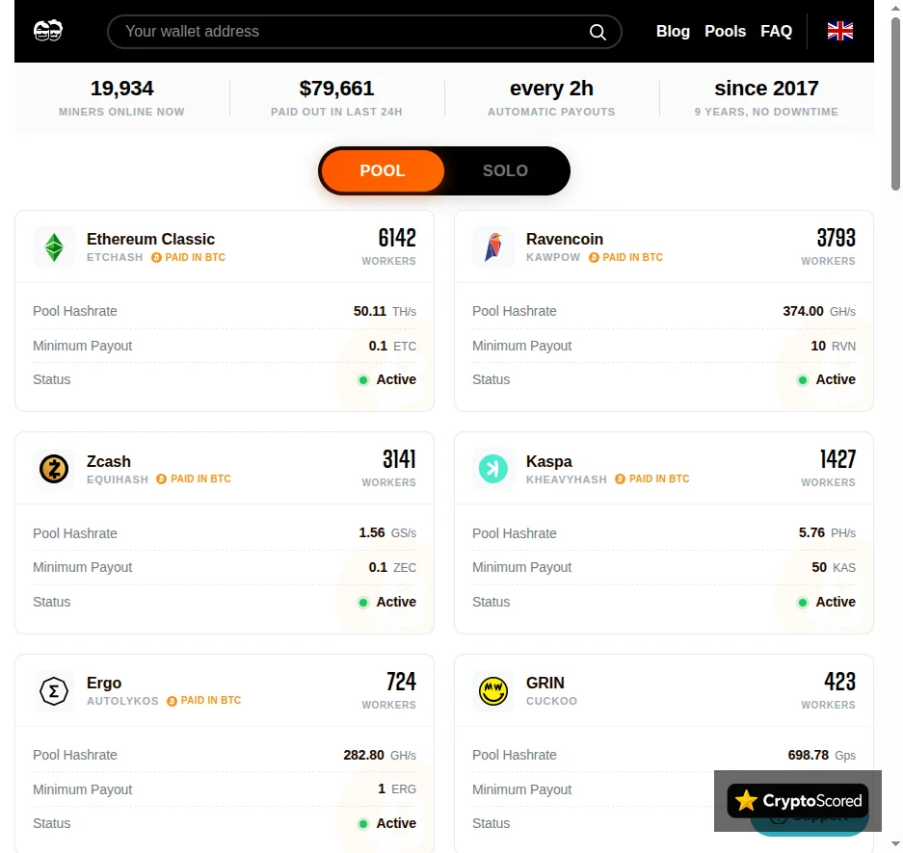The width and height of the screenshot is (903, 853).
Task: Click the green status dot for Ethereum Classic
Action: [362, 380]
